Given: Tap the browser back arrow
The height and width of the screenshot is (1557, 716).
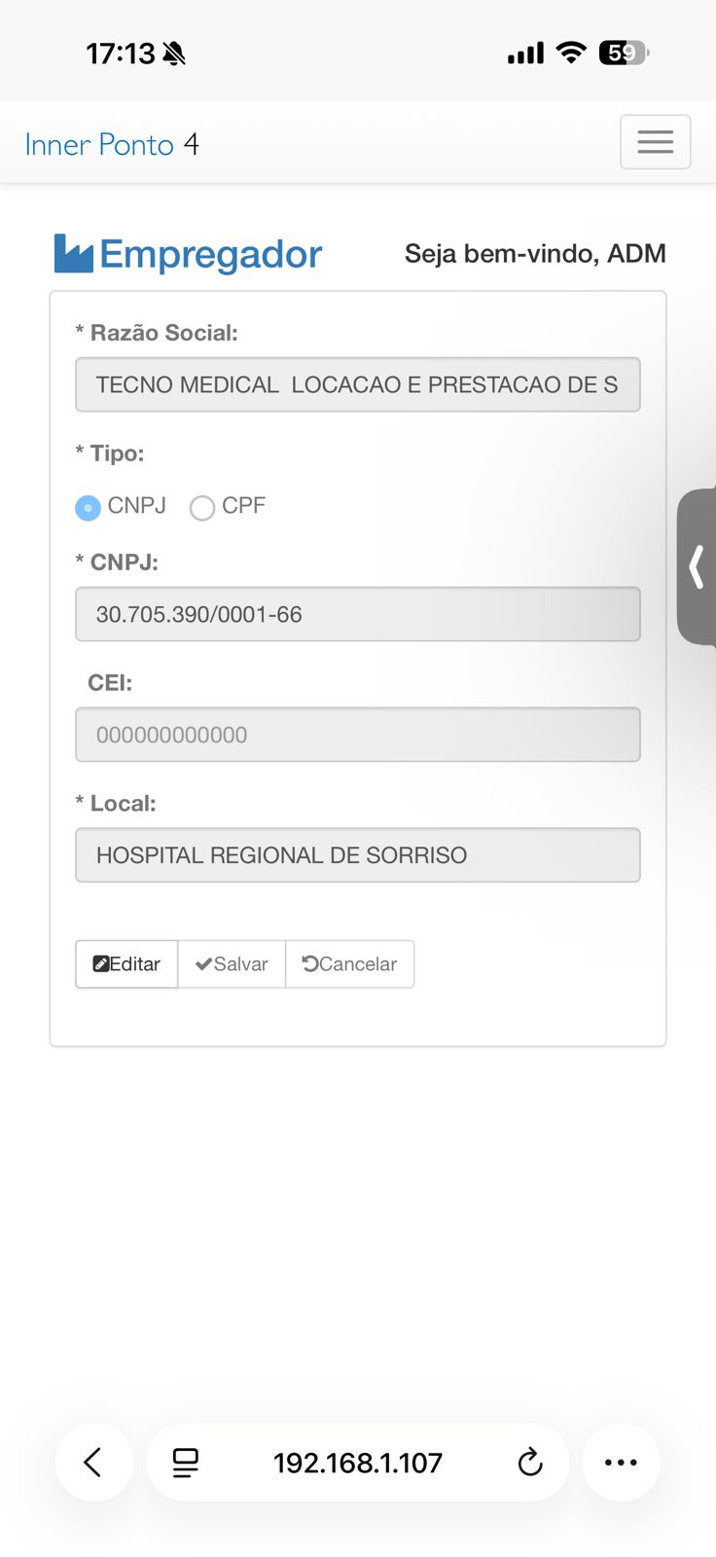Looking at the screenshot, I should coord(93,1462).
